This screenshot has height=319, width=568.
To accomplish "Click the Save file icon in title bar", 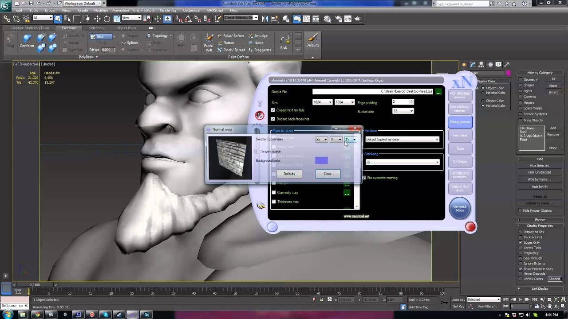I will coord(31,3).
